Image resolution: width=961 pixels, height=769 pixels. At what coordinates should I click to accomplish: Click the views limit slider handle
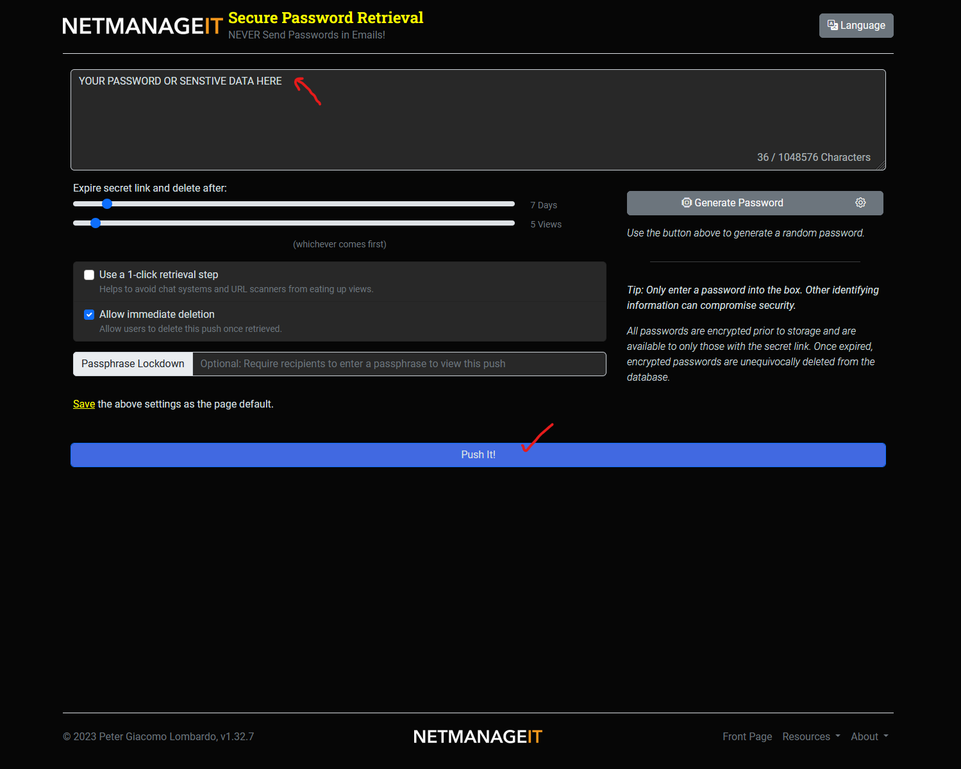pos(96,223)
